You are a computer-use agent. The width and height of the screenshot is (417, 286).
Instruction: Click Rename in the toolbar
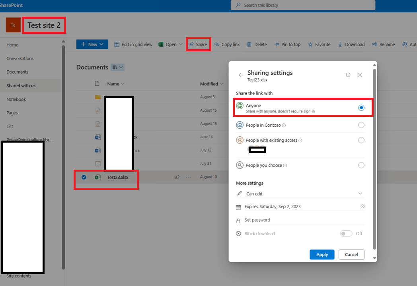(x=383, y=44)
